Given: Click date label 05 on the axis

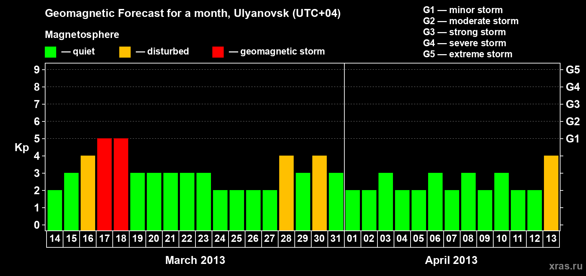Looking at the screenshot, I should pyautogui.click(x=418, y=238).
